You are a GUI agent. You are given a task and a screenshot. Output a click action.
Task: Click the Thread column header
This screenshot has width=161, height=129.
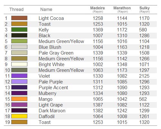point(16,9)
